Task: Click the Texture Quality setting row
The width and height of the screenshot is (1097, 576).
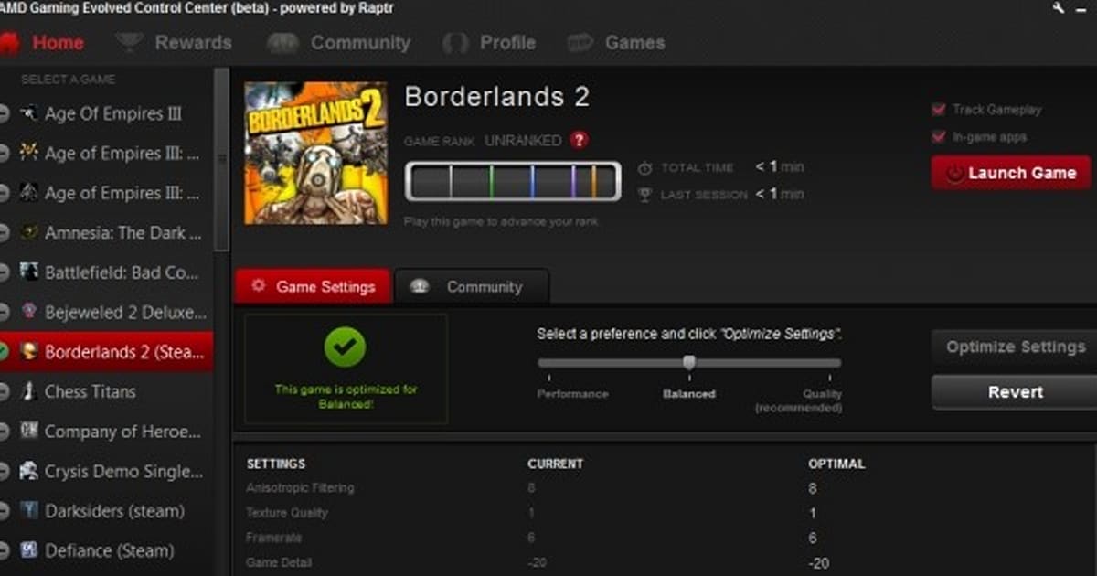Action: pos(665,513)
